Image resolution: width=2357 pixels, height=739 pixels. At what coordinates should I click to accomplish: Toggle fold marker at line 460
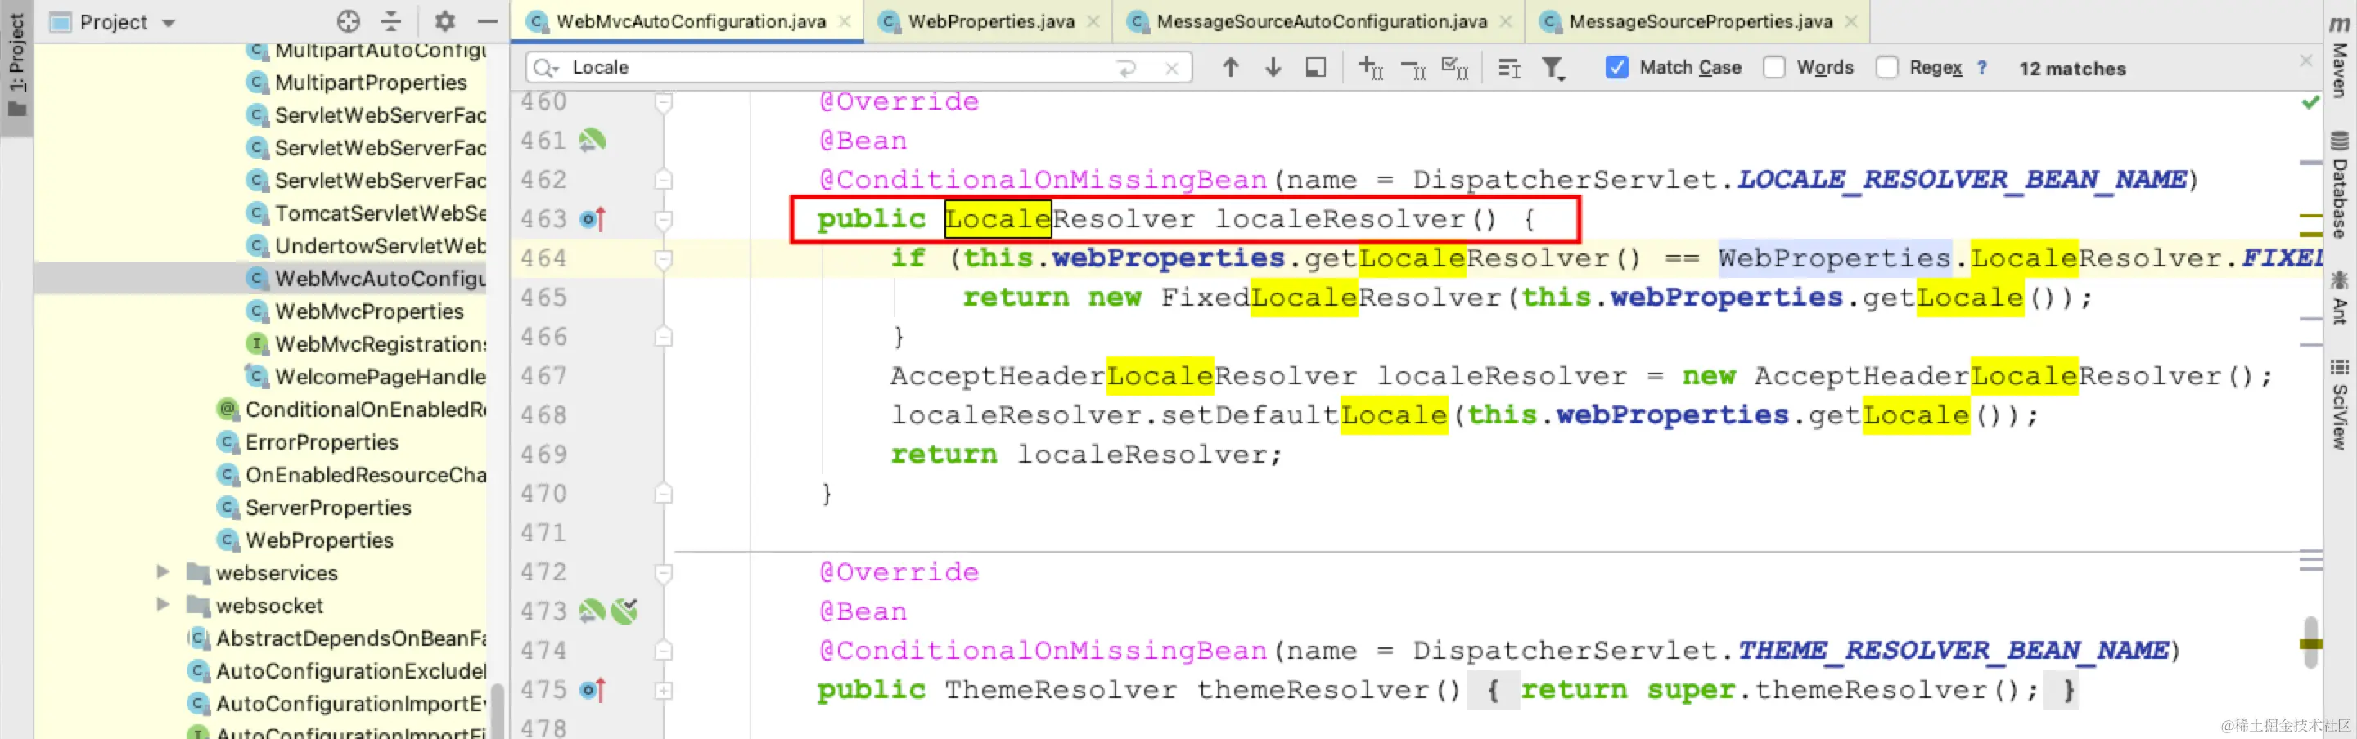pos(665,101)
